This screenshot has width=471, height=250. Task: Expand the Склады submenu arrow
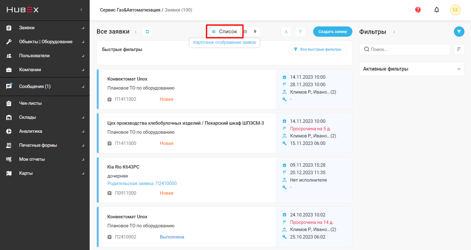tap(83, 117)
